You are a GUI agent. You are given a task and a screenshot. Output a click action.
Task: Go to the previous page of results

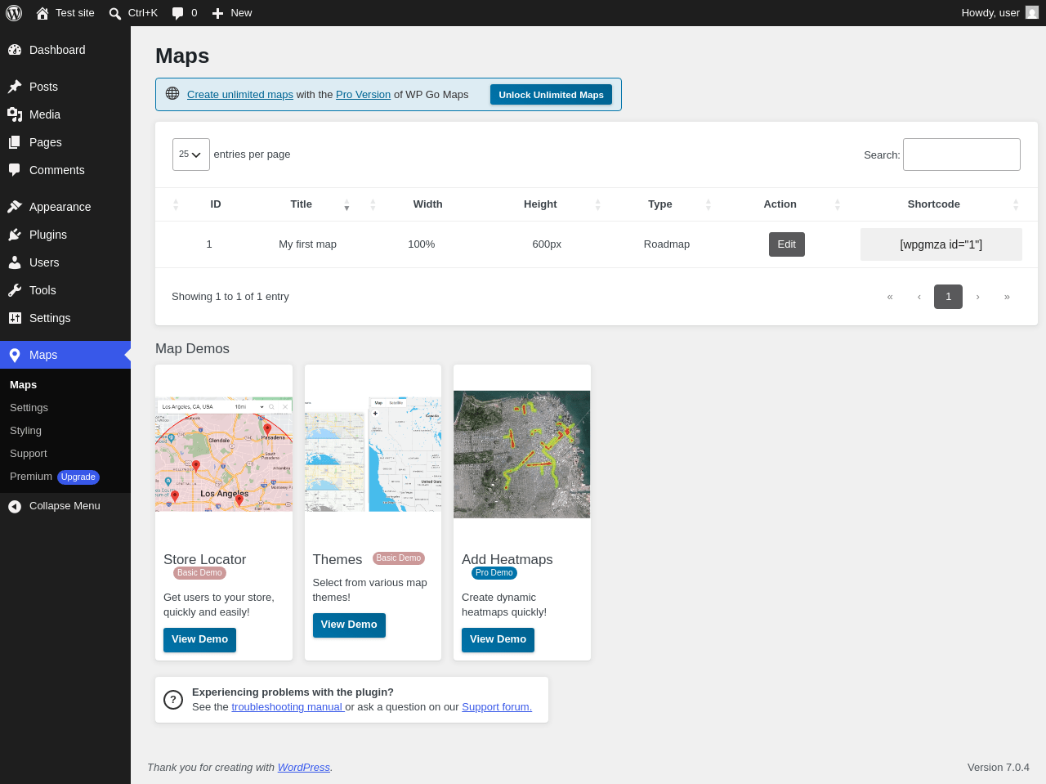[x=919, y=297]
